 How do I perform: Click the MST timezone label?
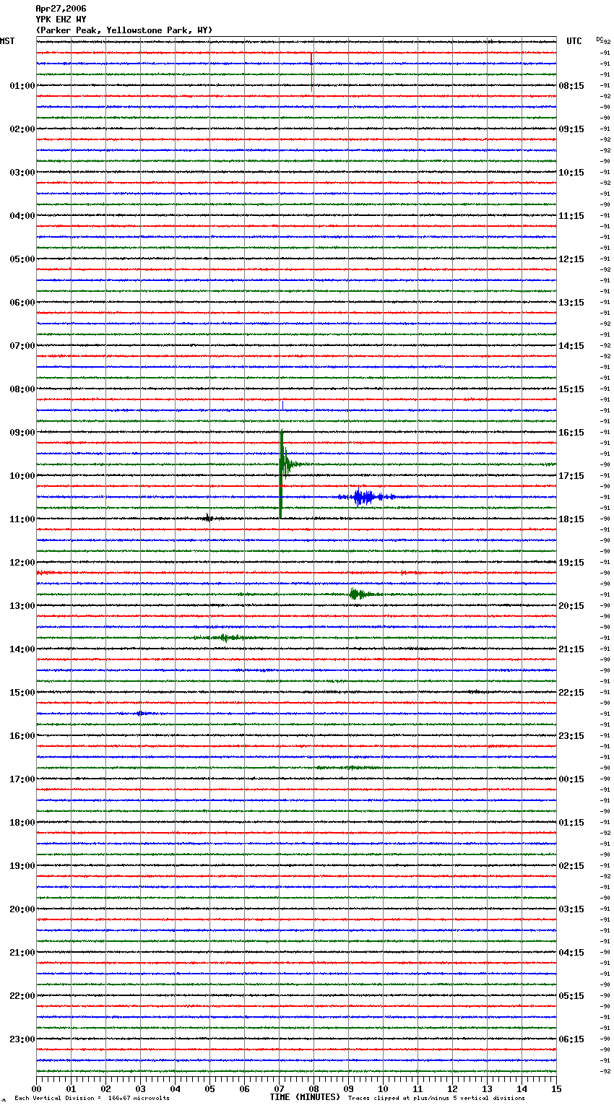[x=7, y=41]
